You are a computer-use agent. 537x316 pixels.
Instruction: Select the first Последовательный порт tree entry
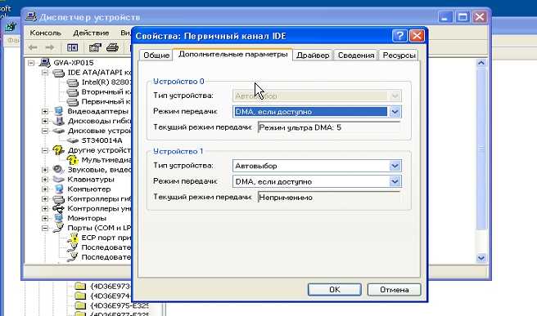click(106, 247)
